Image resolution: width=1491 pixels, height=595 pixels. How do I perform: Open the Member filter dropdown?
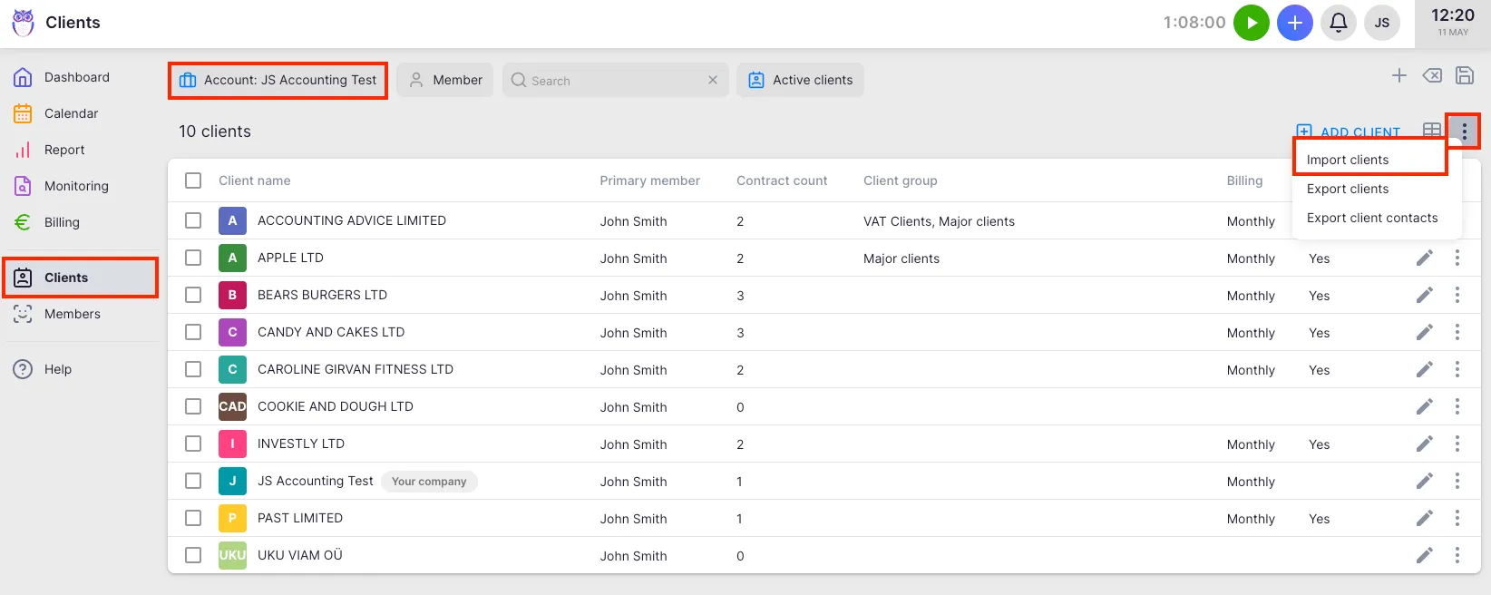pyautogui.click(x=445, y=80)
